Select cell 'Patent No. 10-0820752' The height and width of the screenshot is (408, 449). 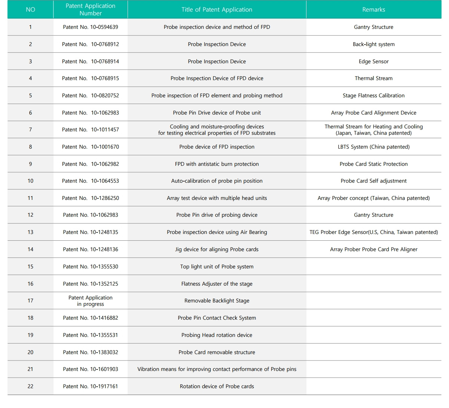click(91, 95)
